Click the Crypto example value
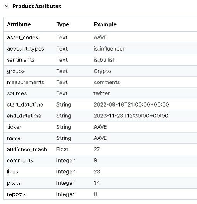This screenshot has width=197, height=204. coord(102,71)
